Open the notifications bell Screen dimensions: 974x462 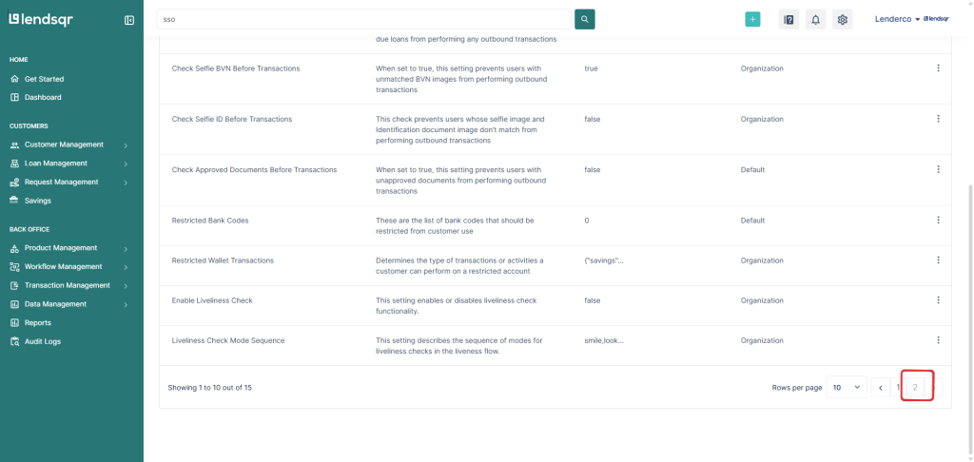tap(815, 20)
